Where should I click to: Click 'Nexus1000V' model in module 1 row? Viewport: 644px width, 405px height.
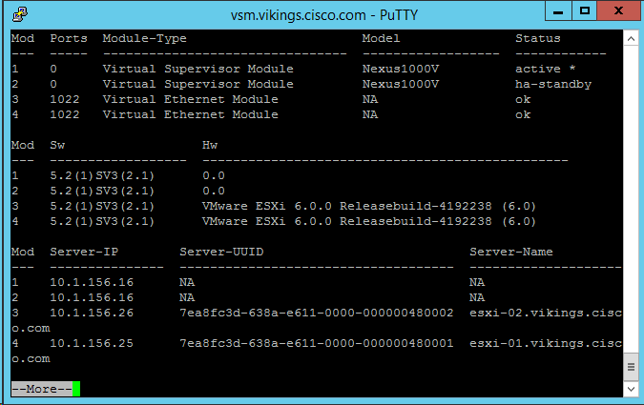point(401,69)
